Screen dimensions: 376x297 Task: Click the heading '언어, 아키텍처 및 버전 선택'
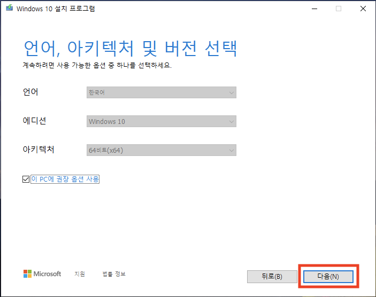click(x=131, y=49)
